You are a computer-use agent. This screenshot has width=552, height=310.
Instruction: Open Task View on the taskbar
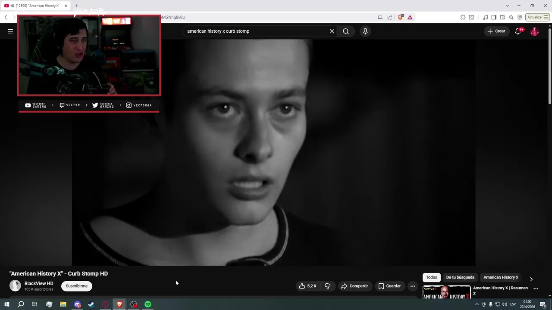point(34,304)
